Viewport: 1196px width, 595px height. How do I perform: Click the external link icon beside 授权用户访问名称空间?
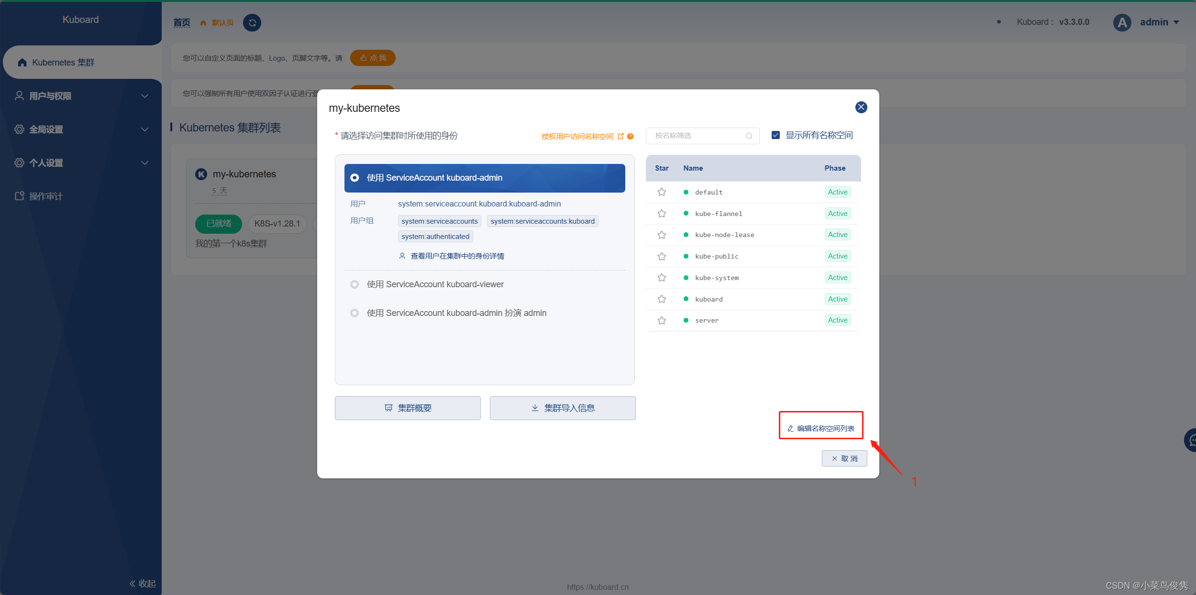(620, 136)
